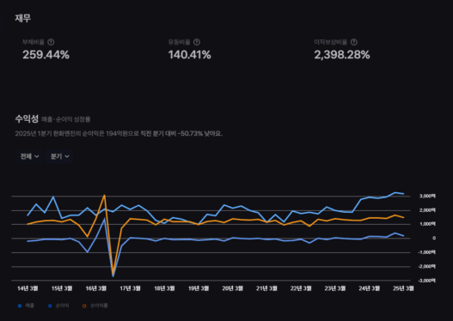The width and height of the screenshot is (453, 321).
Task: Click the orange line's peak near 16년
Action: pyautogui.click(x=104, y=195)
